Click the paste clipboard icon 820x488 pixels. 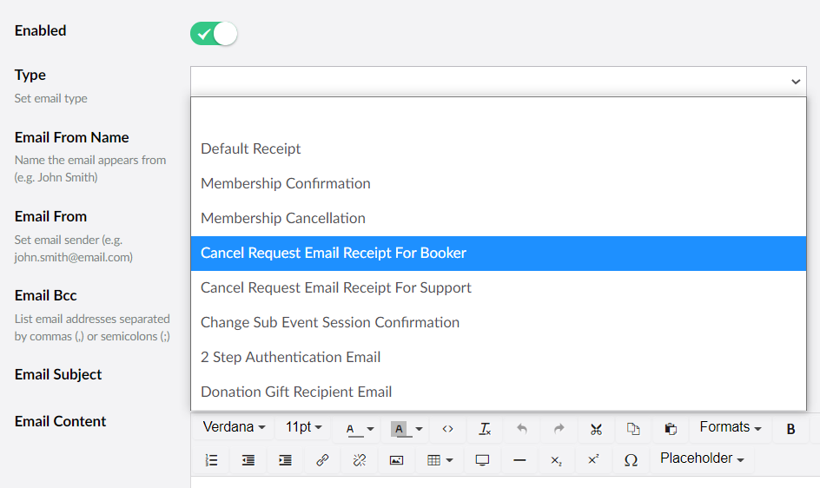coord(670,429)
